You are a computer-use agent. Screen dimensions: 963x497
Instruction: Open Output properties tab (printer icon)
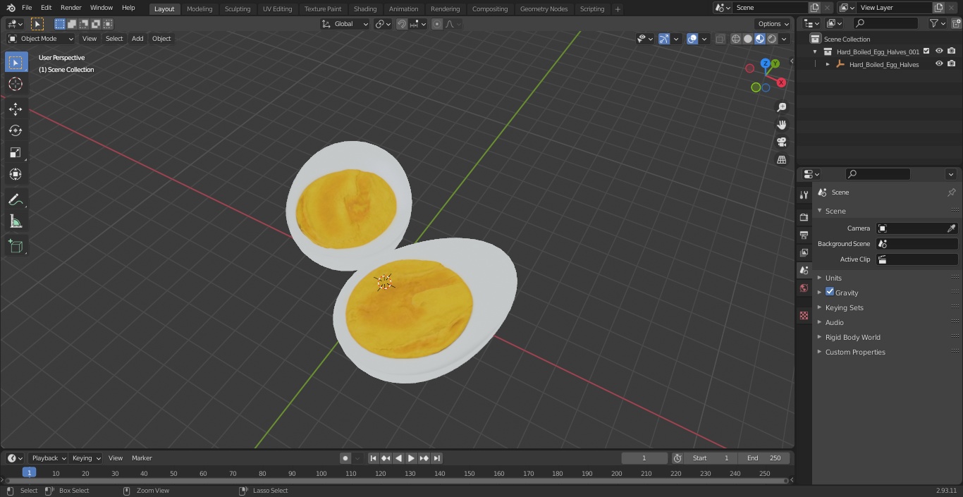click(x=804, y=235)
